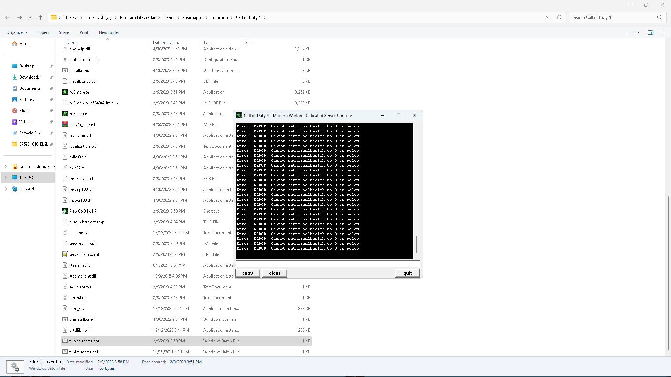Expand the steamapps breadcrumb chevron

tap(207, 17)
